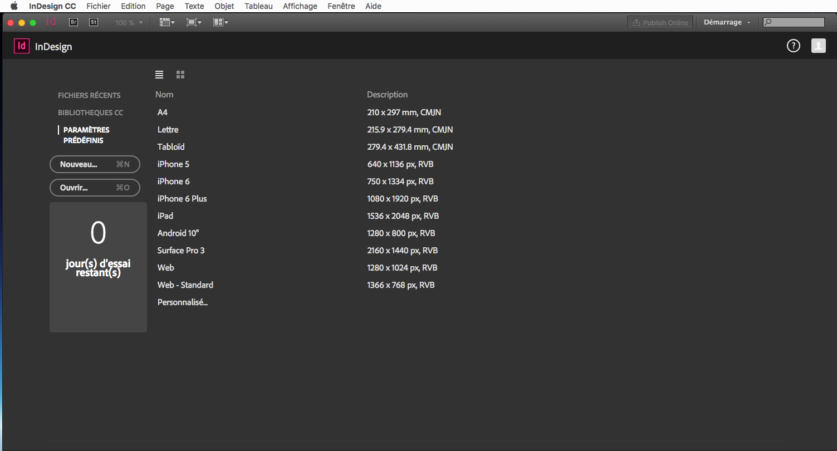Image resolution: width=837 pixels, height=451 pixels.
Task: Open Adobe Stock via the St icon
Action: pos(94,22)
